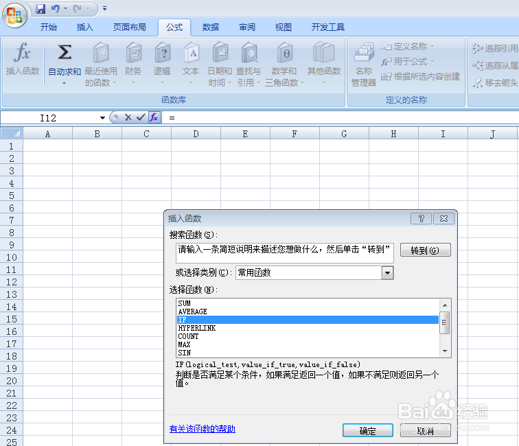Select SUM in the function list
This screenshot has height=446, width=519.
click(x=308, y=303)
